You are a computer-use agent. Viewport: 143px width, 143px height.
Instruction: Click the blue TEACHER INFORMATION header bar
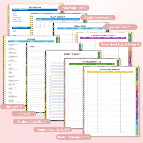(x=35, y=10)
